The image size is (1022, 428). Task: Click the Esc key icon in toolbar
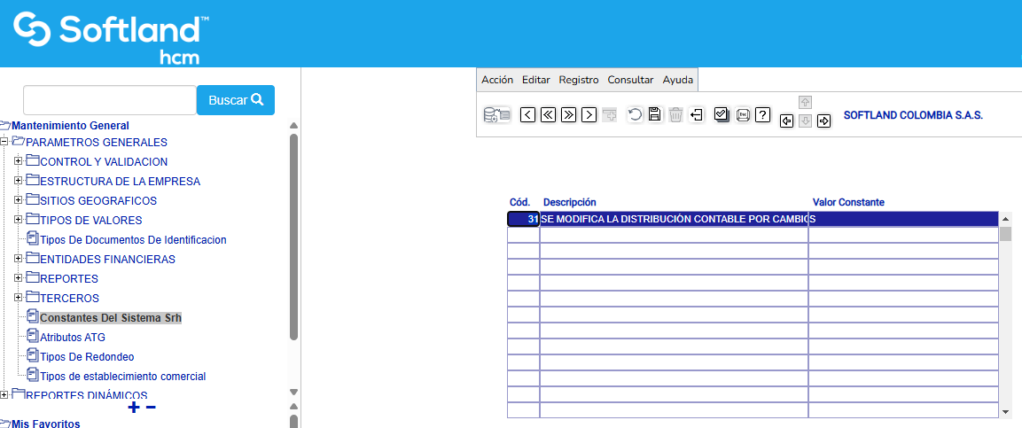coord(743,114)
